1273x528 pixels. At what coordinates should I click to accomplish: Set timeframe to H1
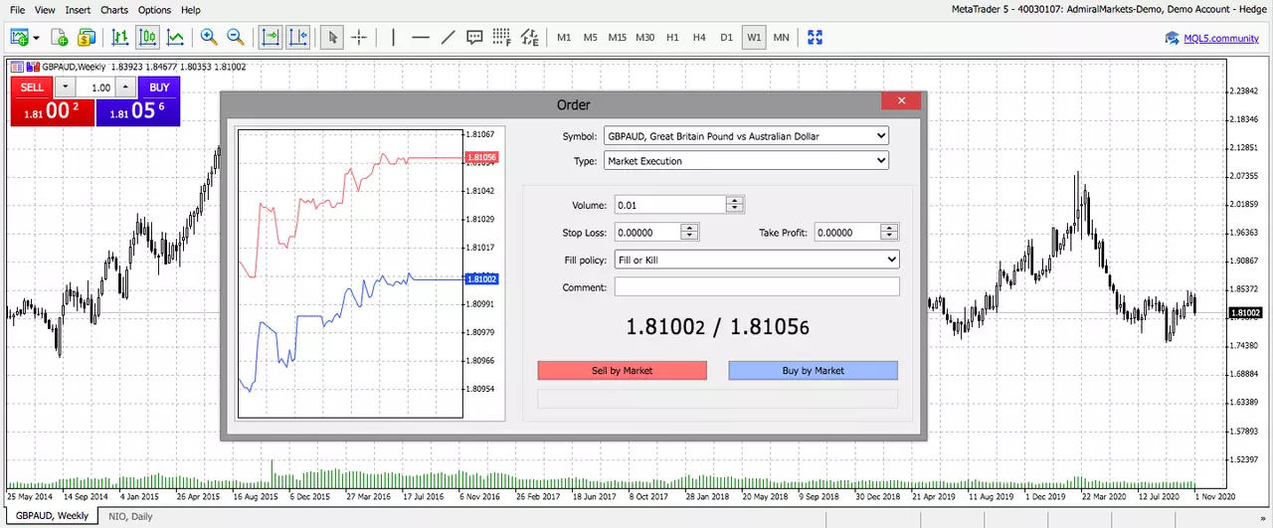[x=672, y=38]
